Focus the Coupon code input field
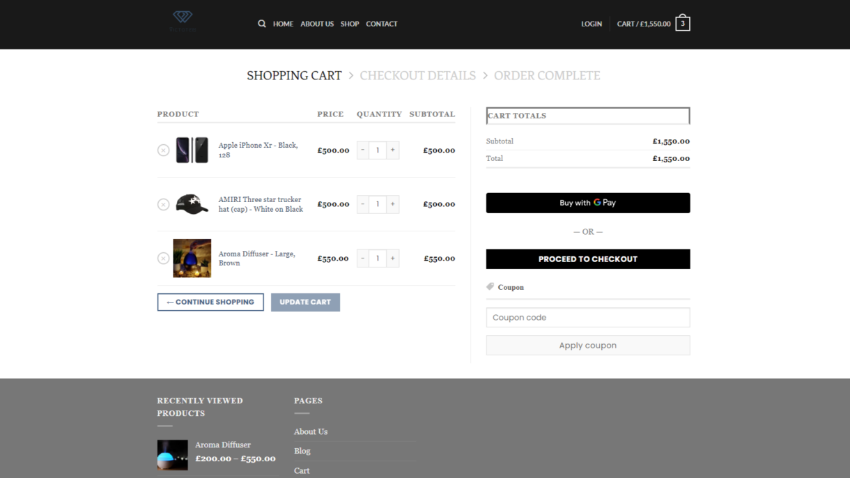 [588, 318]
